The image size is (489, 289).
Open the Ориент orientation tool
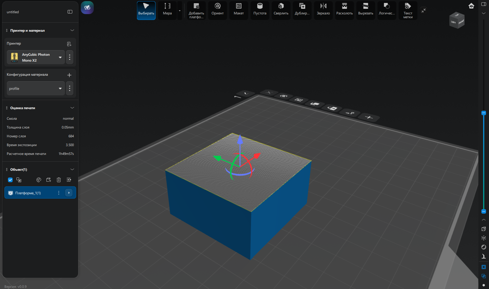coord(217,11)
